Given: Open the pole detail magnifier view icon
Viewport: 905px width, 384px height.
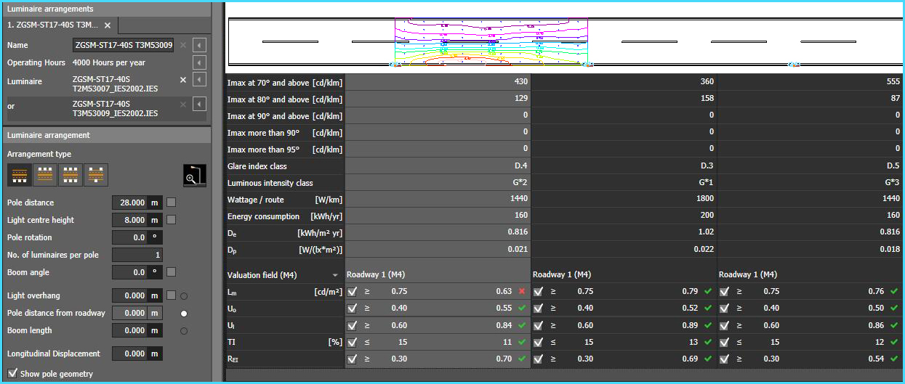Looking at the screenshot, I should (x=194, y=176).
